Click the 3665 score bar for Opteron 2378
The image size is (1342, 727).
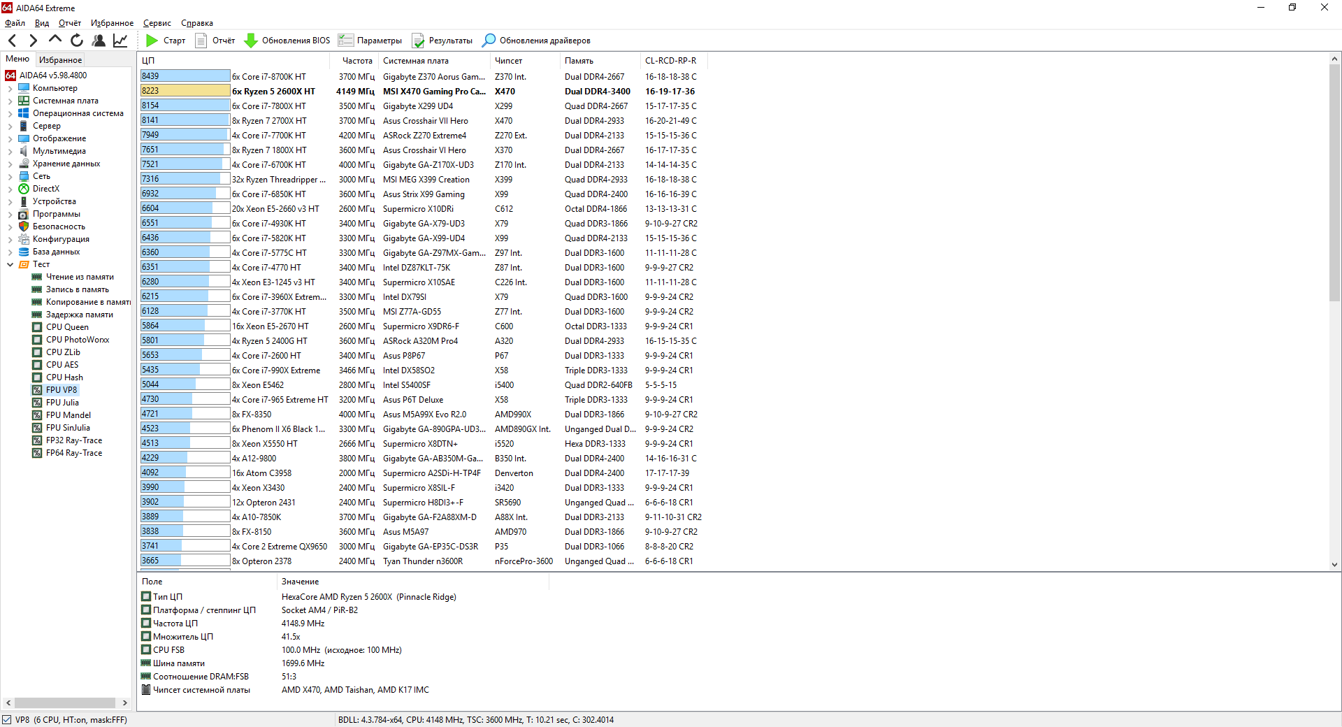click(x=185, y=561)
